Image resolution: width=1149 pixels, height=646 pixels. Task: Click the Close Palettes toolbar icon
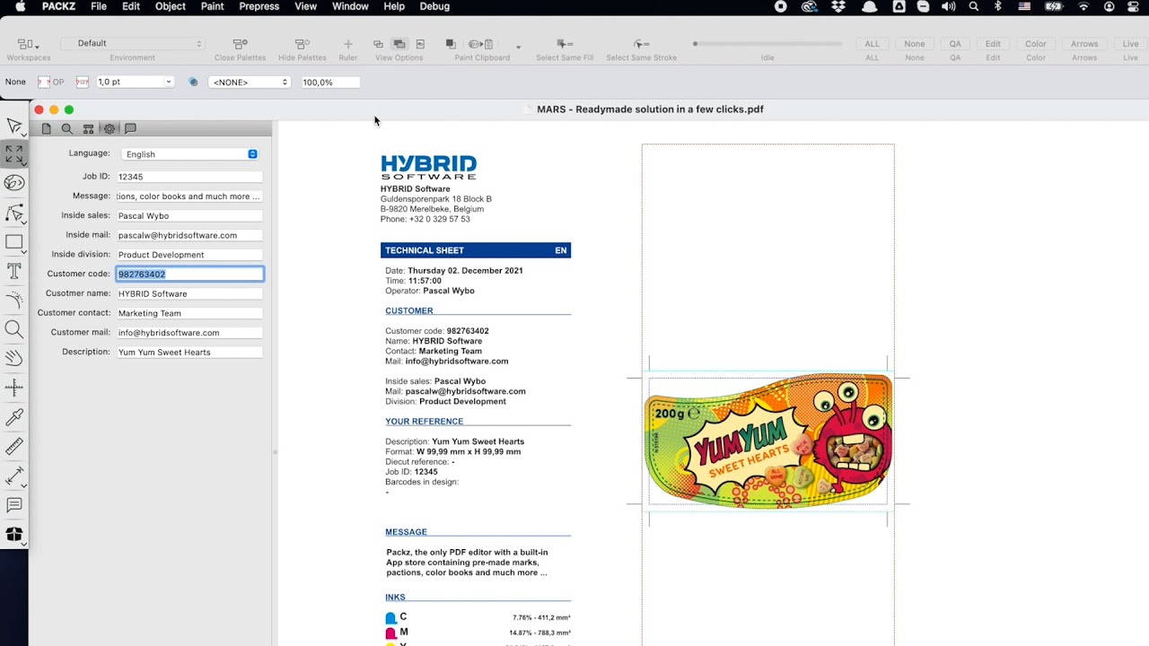(240, 44)
